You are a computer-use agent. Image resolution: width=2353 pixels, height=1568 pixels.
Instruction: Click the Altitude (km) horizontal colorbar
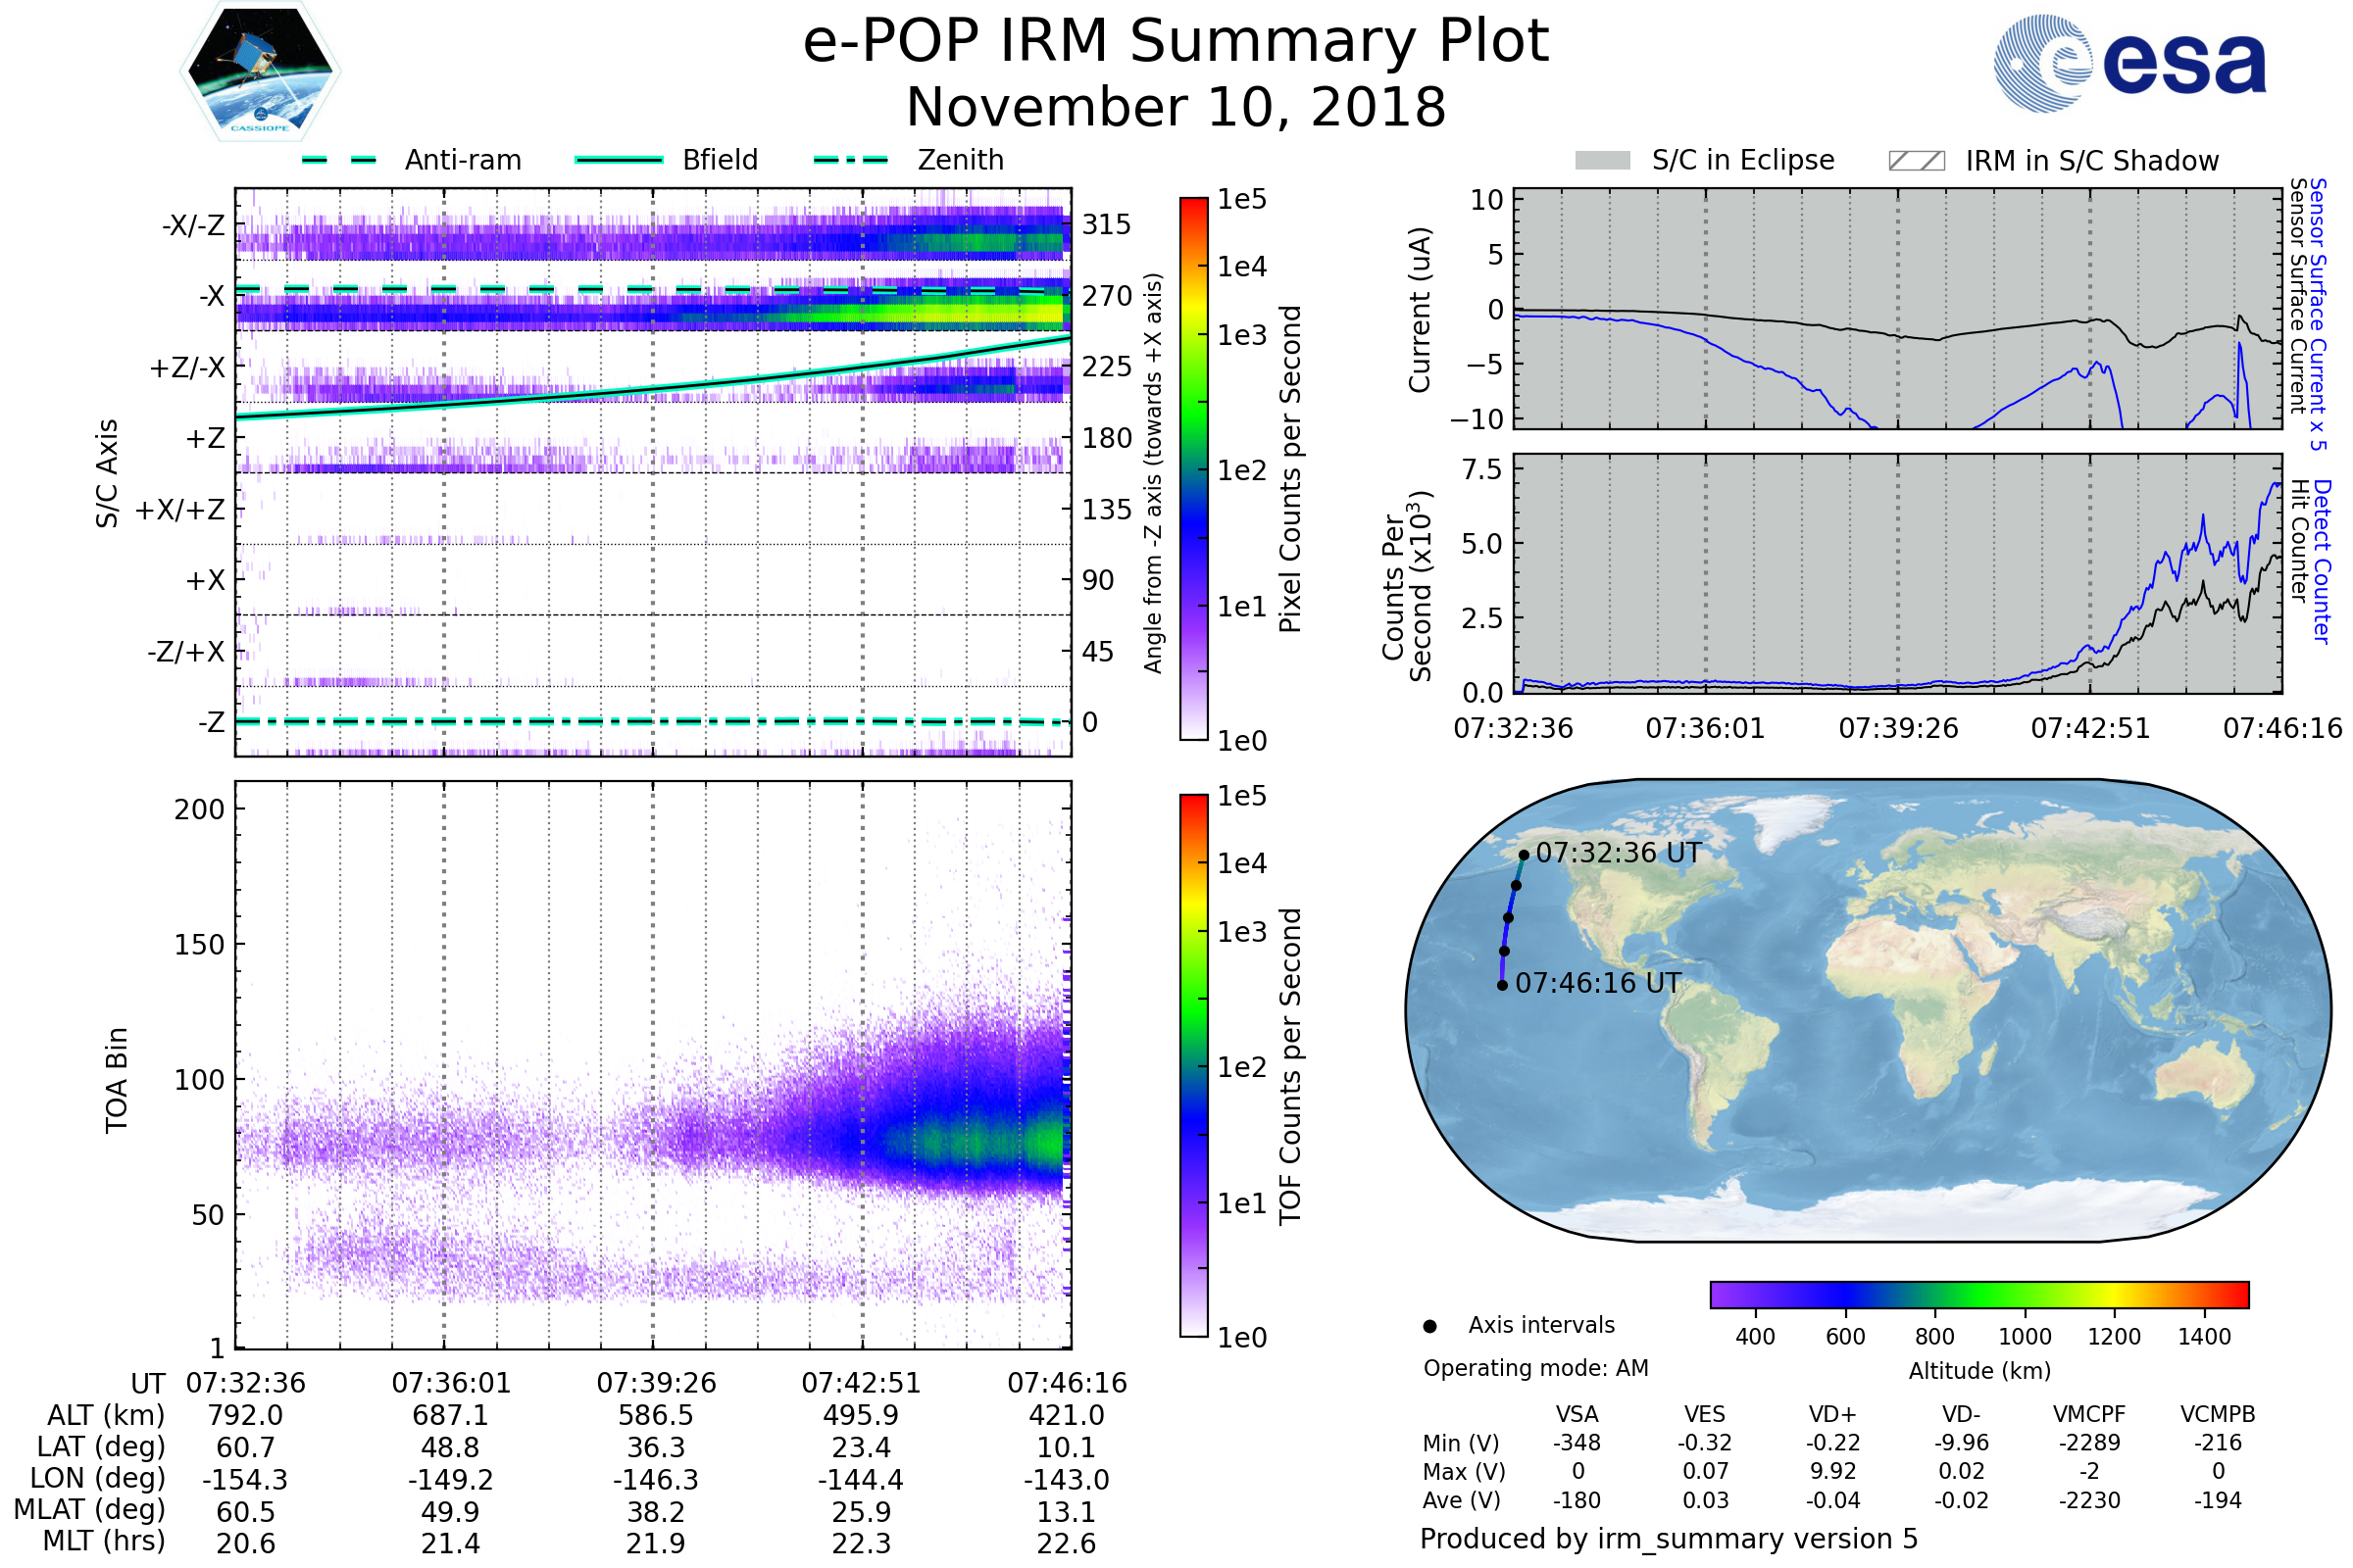coord(1978,1294)
